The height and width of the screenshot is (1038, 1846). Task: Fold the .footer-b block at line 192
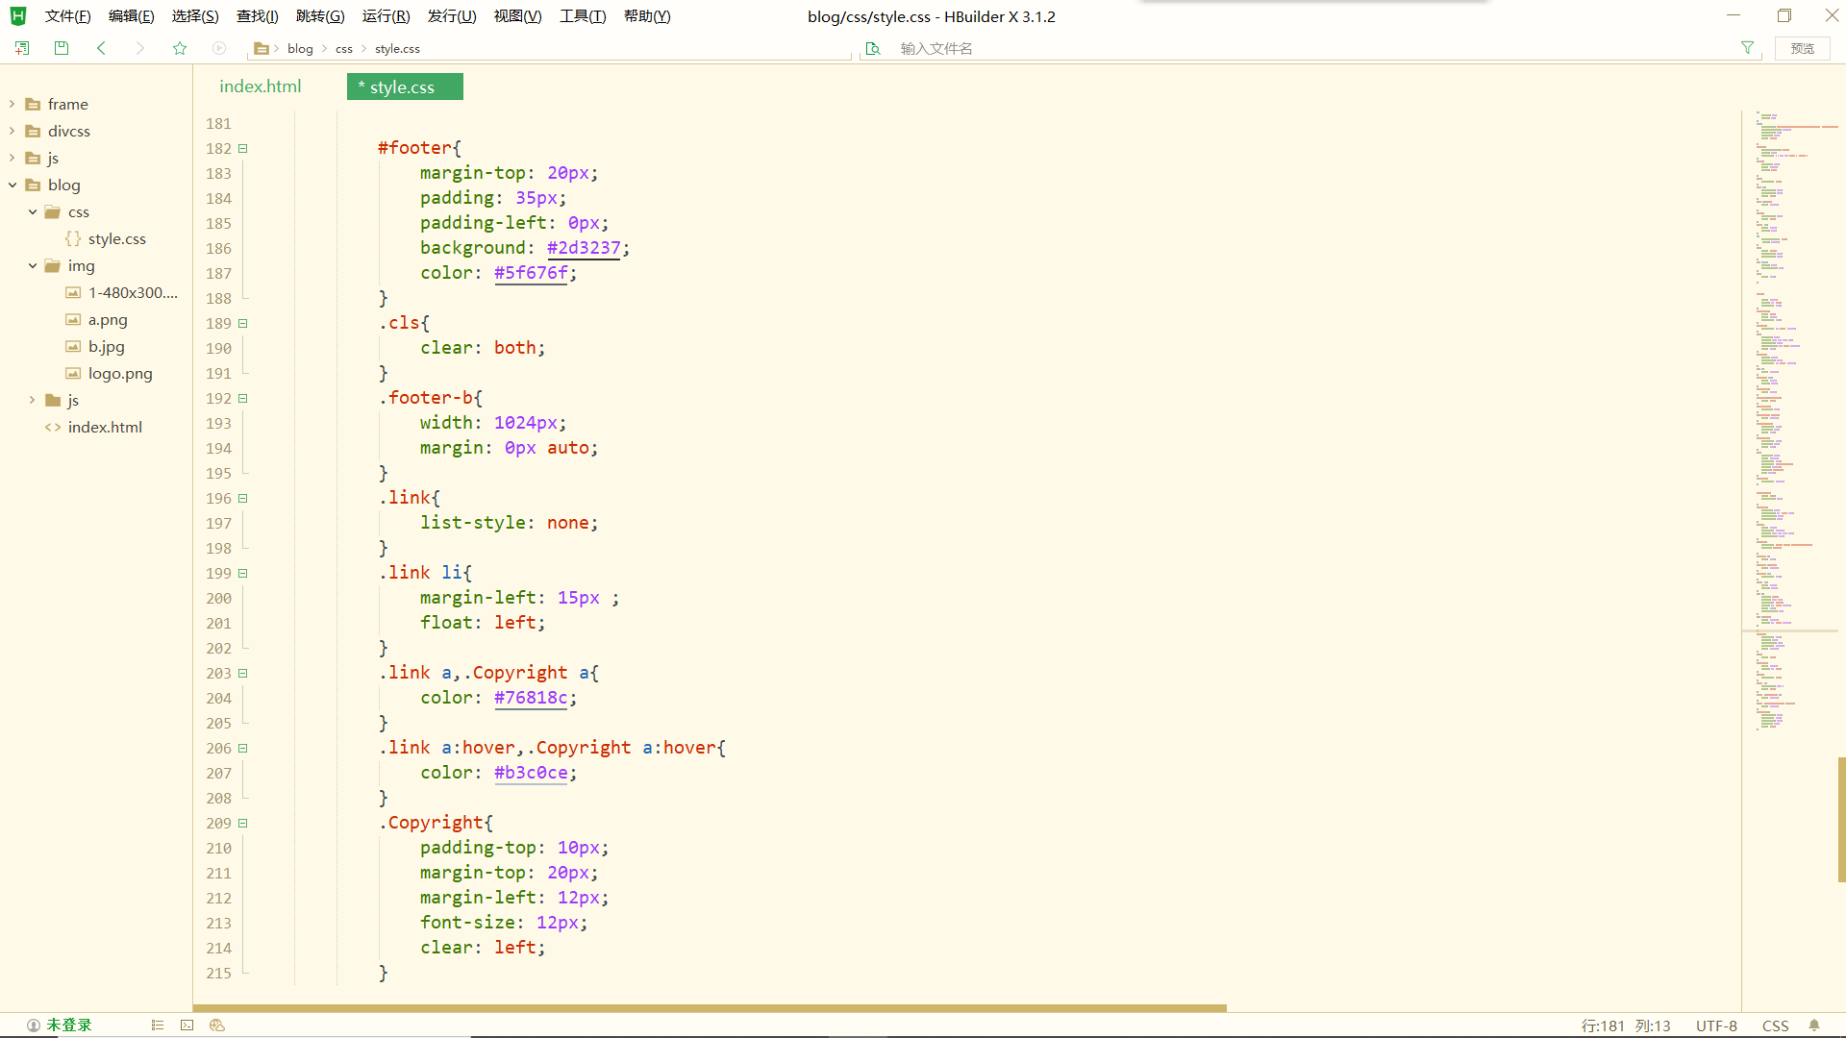243,398
